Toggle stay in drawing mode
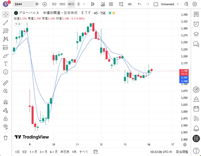The height and width of the screenshot is (156, 201). [x=6, y=110]
